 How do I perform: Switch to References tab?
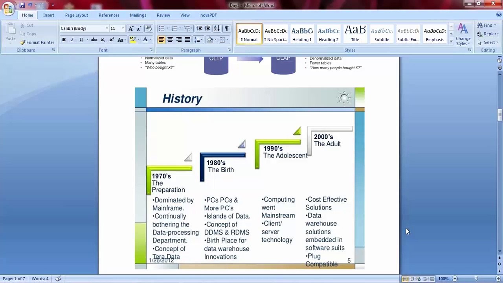pos(109,15)
